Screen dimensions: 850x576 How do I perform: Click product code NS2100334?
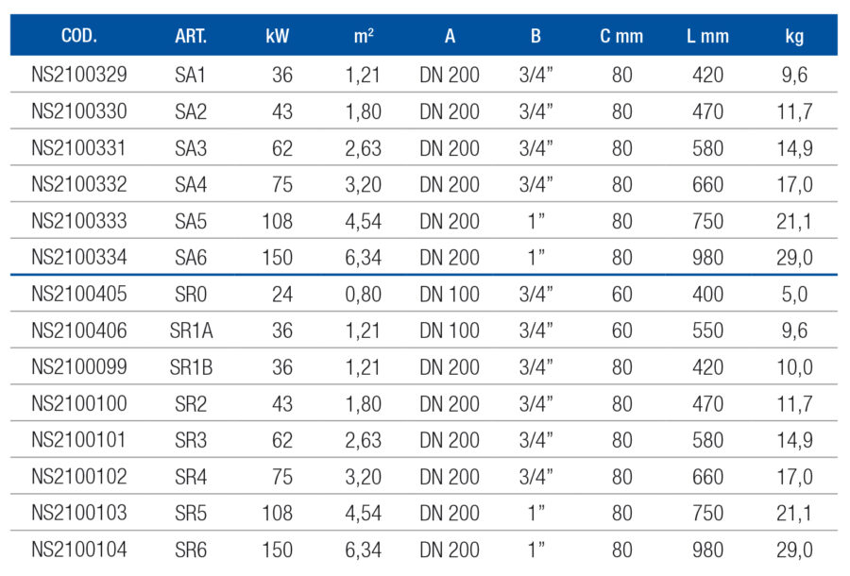[x=79, y=257]
